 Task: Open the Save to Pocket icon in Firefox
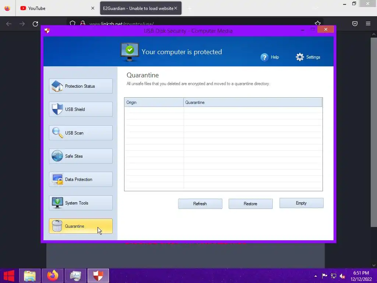coord(355,24)
